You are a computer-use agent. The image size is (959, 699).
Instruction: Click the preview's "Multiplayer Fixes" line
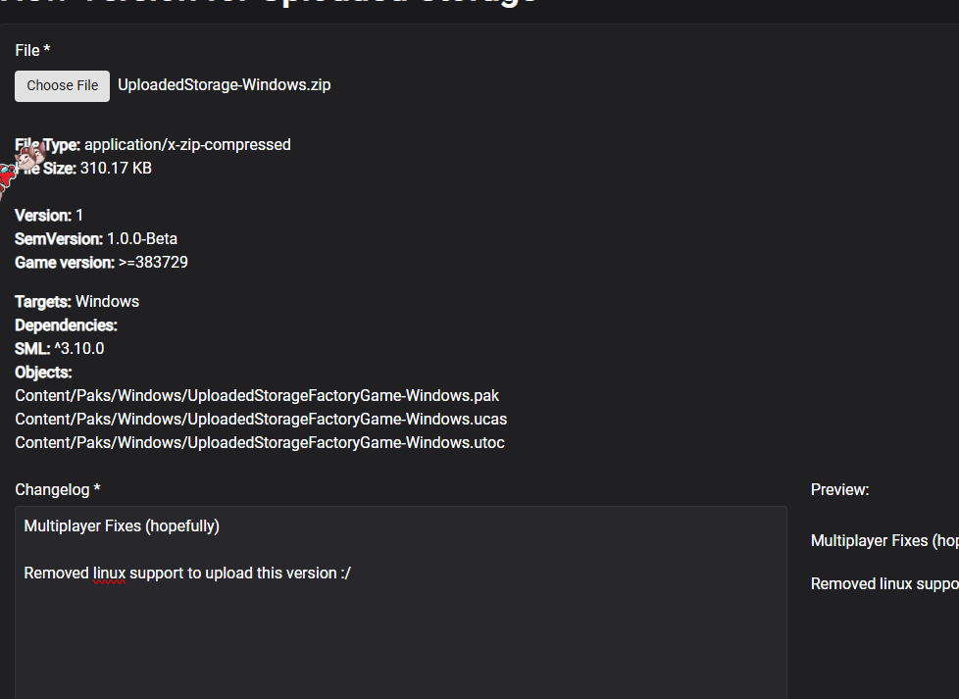click(883, 541)
